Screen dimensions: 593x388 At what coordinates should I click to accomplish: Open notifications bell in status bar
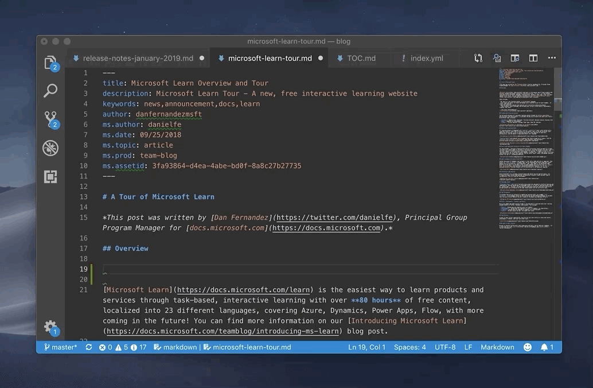pos(547,347)
